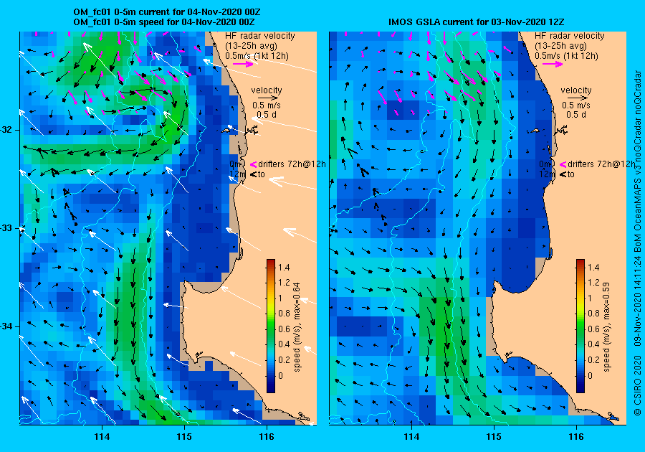
Task: Click '0.5m/s (1kt 12h)' text in the left map
Action: 257,56
